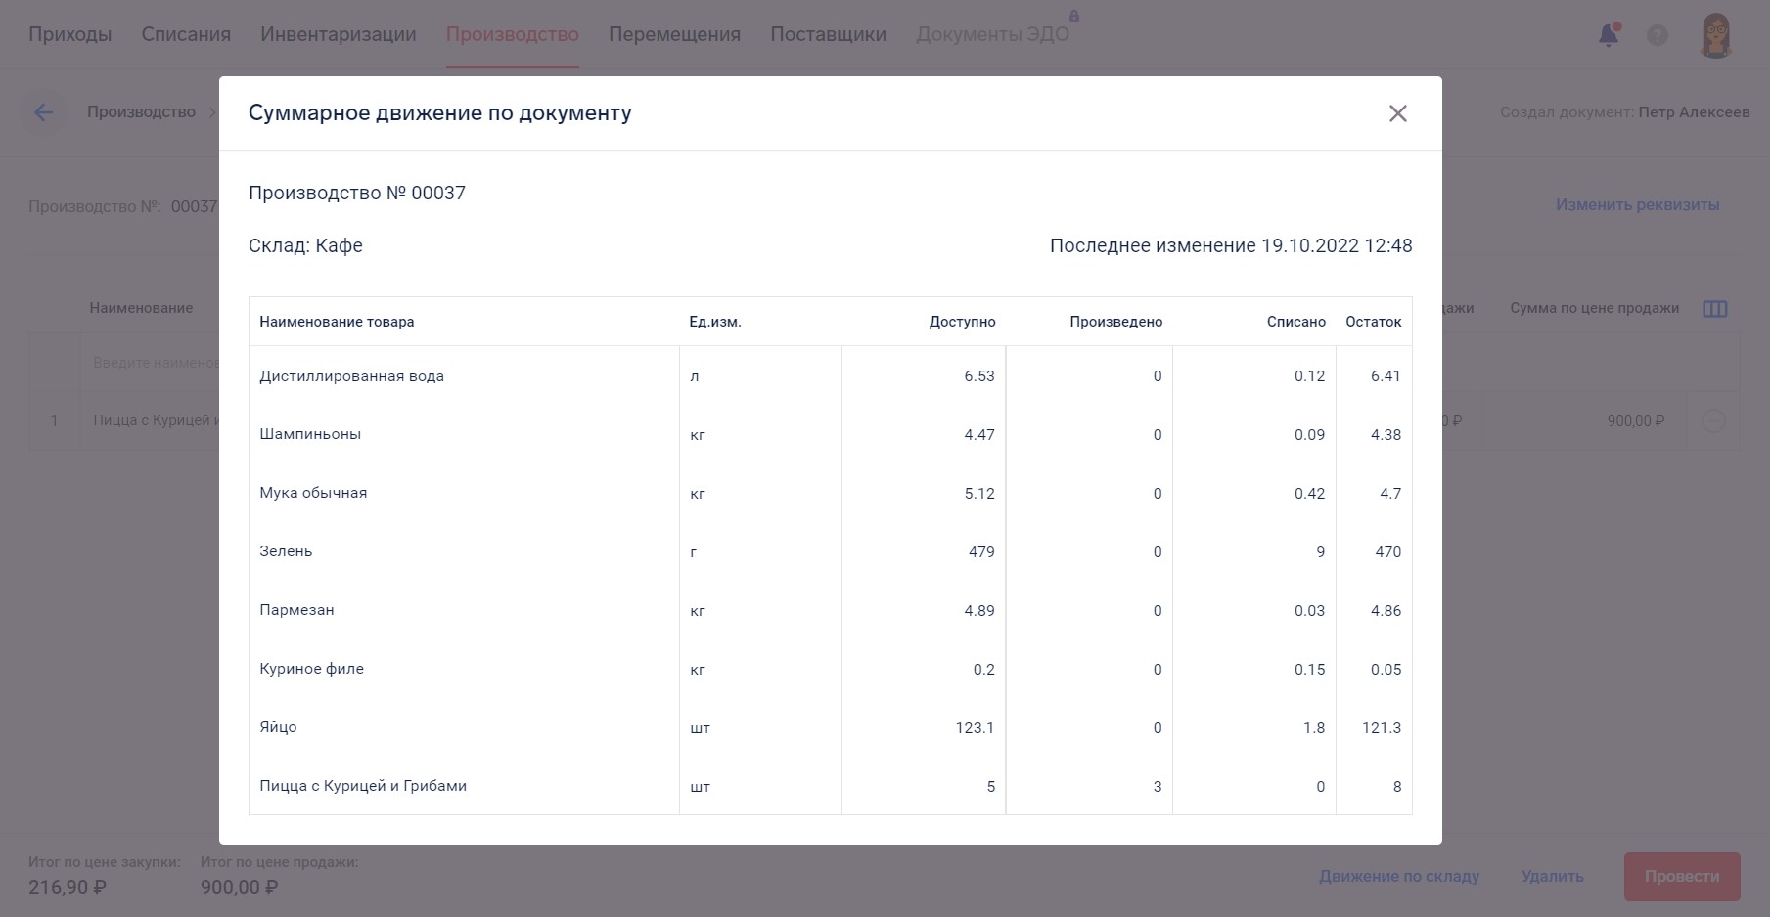The height and width of the screenshot is (917, 1772).
Task: Go to the Инвентаризации tab
Action: click(339, 34)
